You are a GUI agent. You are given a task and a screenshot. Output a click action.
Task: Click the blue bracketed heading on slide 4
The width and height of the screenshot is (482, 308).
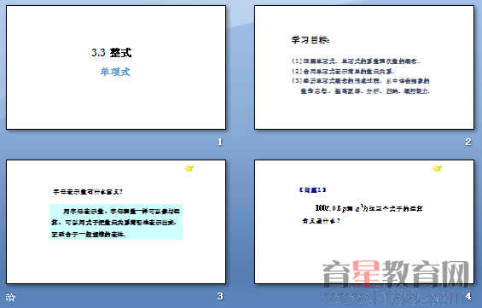point(312,190)
